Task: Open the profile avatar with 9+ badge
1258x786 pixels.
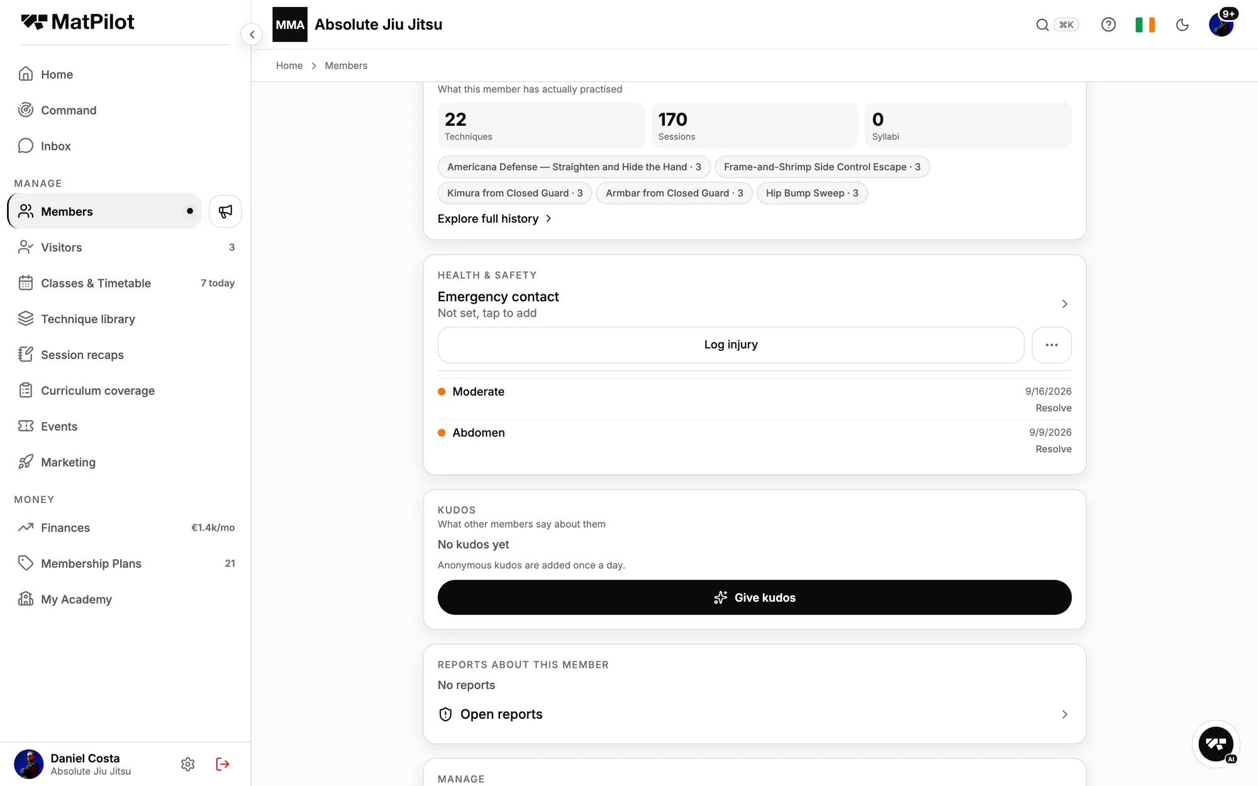Action: pos(1222,24)
